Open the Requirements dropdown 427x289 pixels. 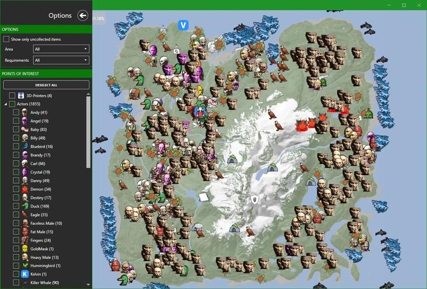[x=61, y=60]
